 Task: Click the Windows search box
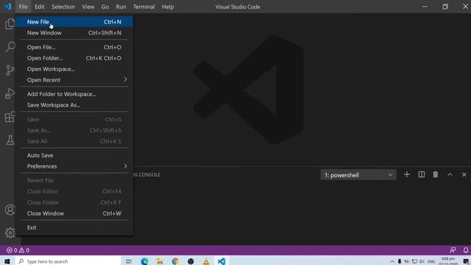pos(68,261)
